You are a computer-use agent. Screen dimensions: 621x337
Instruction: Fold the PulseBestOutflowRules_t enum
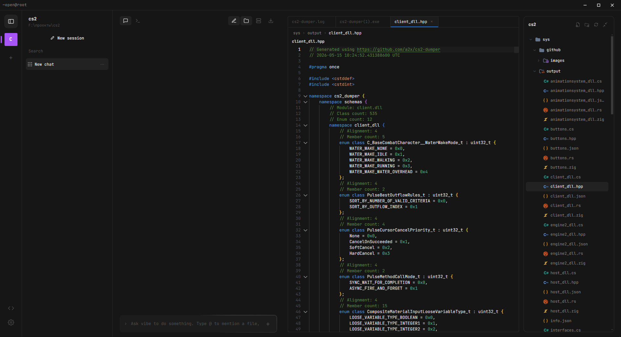point(305,195)
